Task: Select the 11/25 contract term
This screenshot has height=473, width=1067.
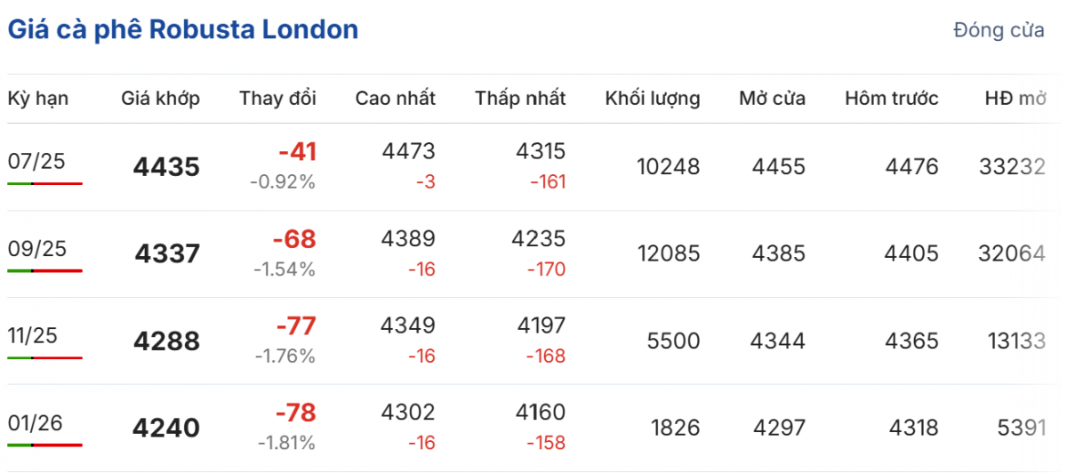Action: [32, 335]
